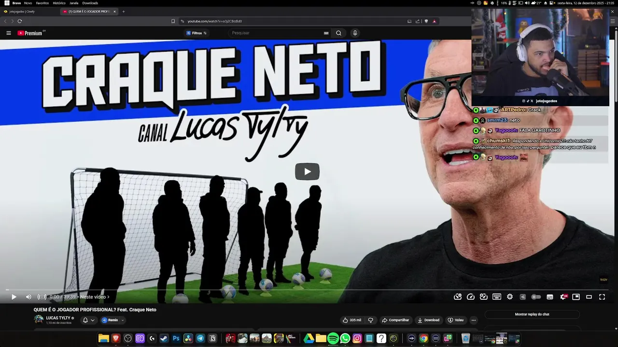The width and height of the screenshot is (618, 347).
Task: Open the keyboard shortcuts icon in player
Action: 496,297
